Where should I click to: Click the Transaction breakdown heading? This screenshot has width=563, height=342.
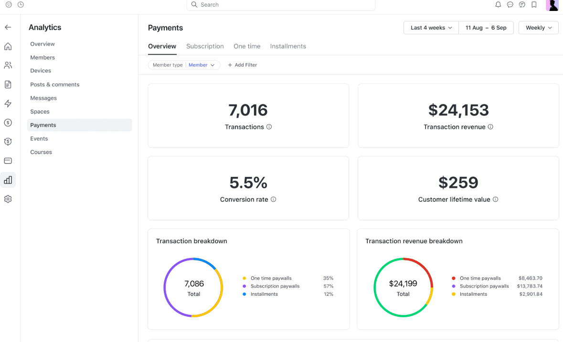[191, 241]
